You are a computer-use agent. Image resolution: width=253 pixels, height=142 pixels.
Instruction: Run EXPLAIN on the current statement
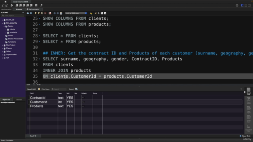[x=42, y=13]
